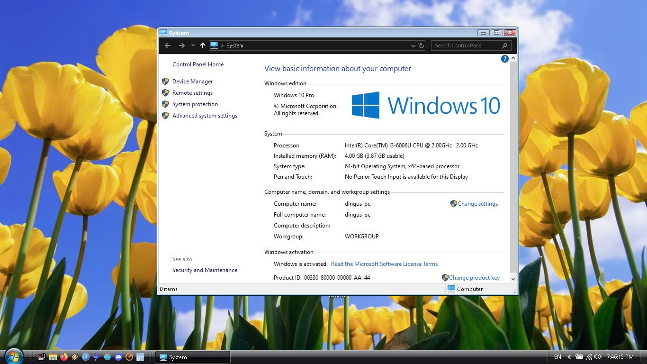
Task: Click the shield icon beside Change settings
Action: click(453, 204)
